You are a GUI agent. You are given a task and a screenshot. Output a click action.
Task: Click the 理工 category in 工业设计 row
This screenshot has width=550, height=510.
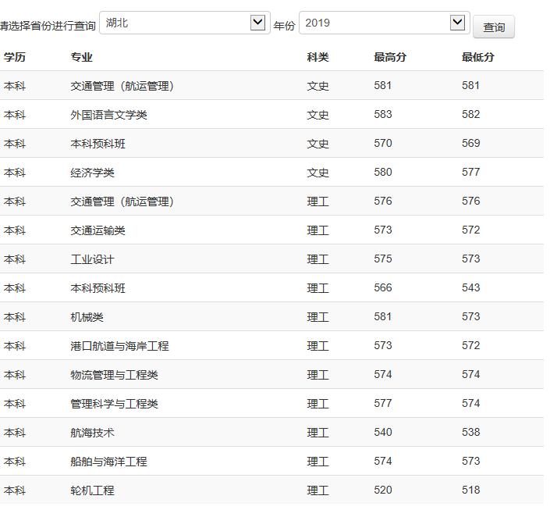tap(318, 259)
